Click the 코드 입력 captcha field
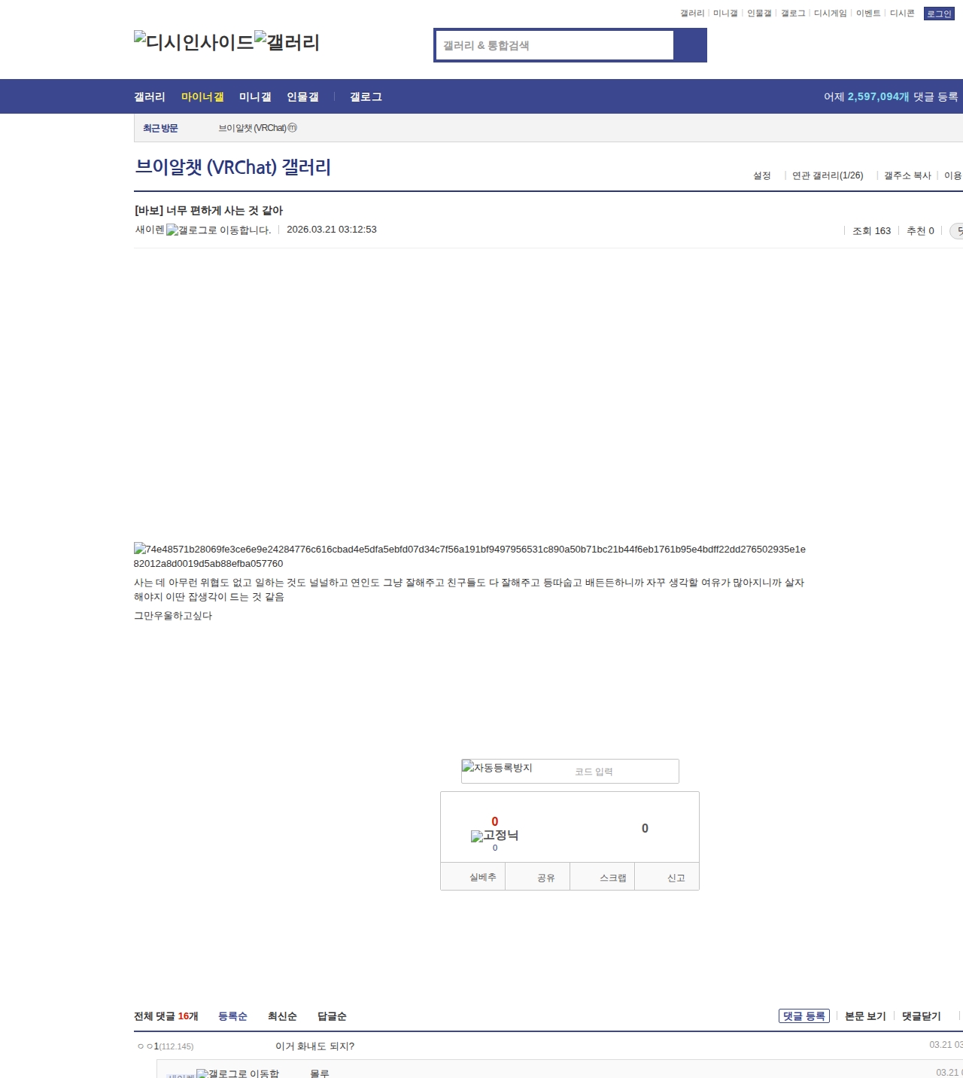 pyautogui.click(x=624, y=772)
